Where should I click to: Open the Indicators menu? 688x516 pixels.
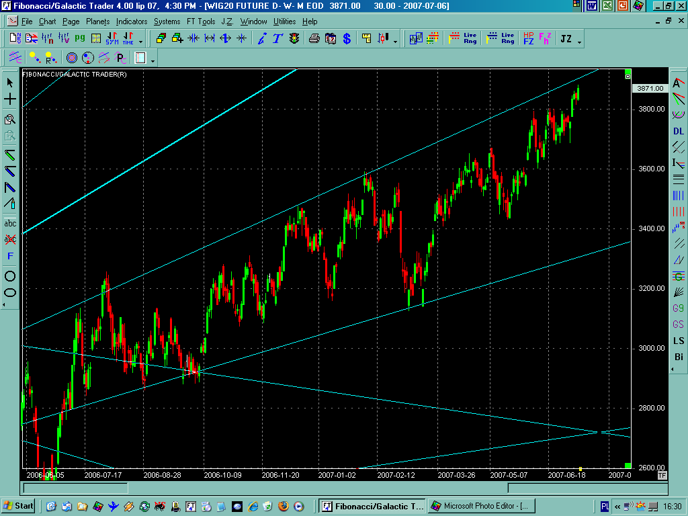coord(132,21)
